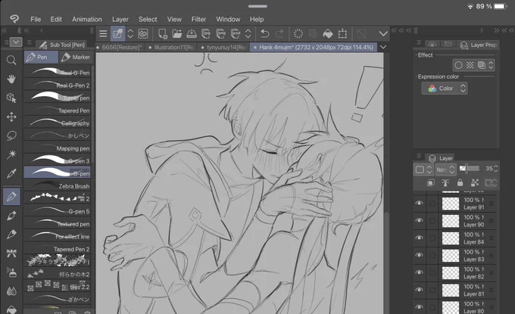
Task: Open the command bar hamburger menu
Action: [x=103, y=33]
